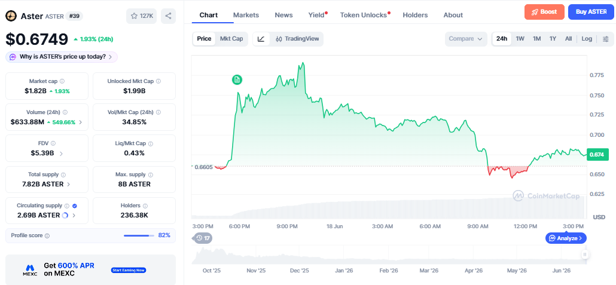The image size is (616, 285).
Task: Click the Market cap value $1.82B
Action: click(35, 91)
